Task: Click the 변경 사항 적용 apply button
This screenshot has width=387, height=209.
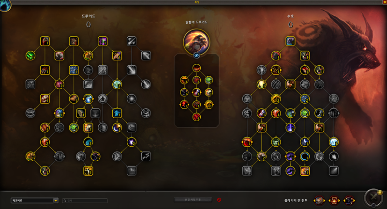Action: coord(193,200)
